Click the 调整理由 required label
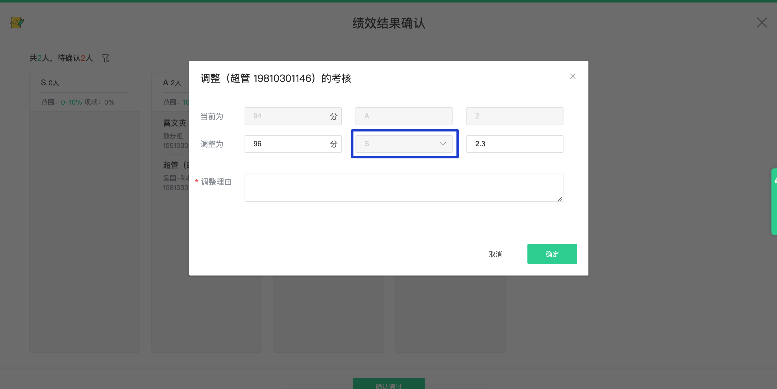Viewport: 777px width, 389px height. (213, 182)
